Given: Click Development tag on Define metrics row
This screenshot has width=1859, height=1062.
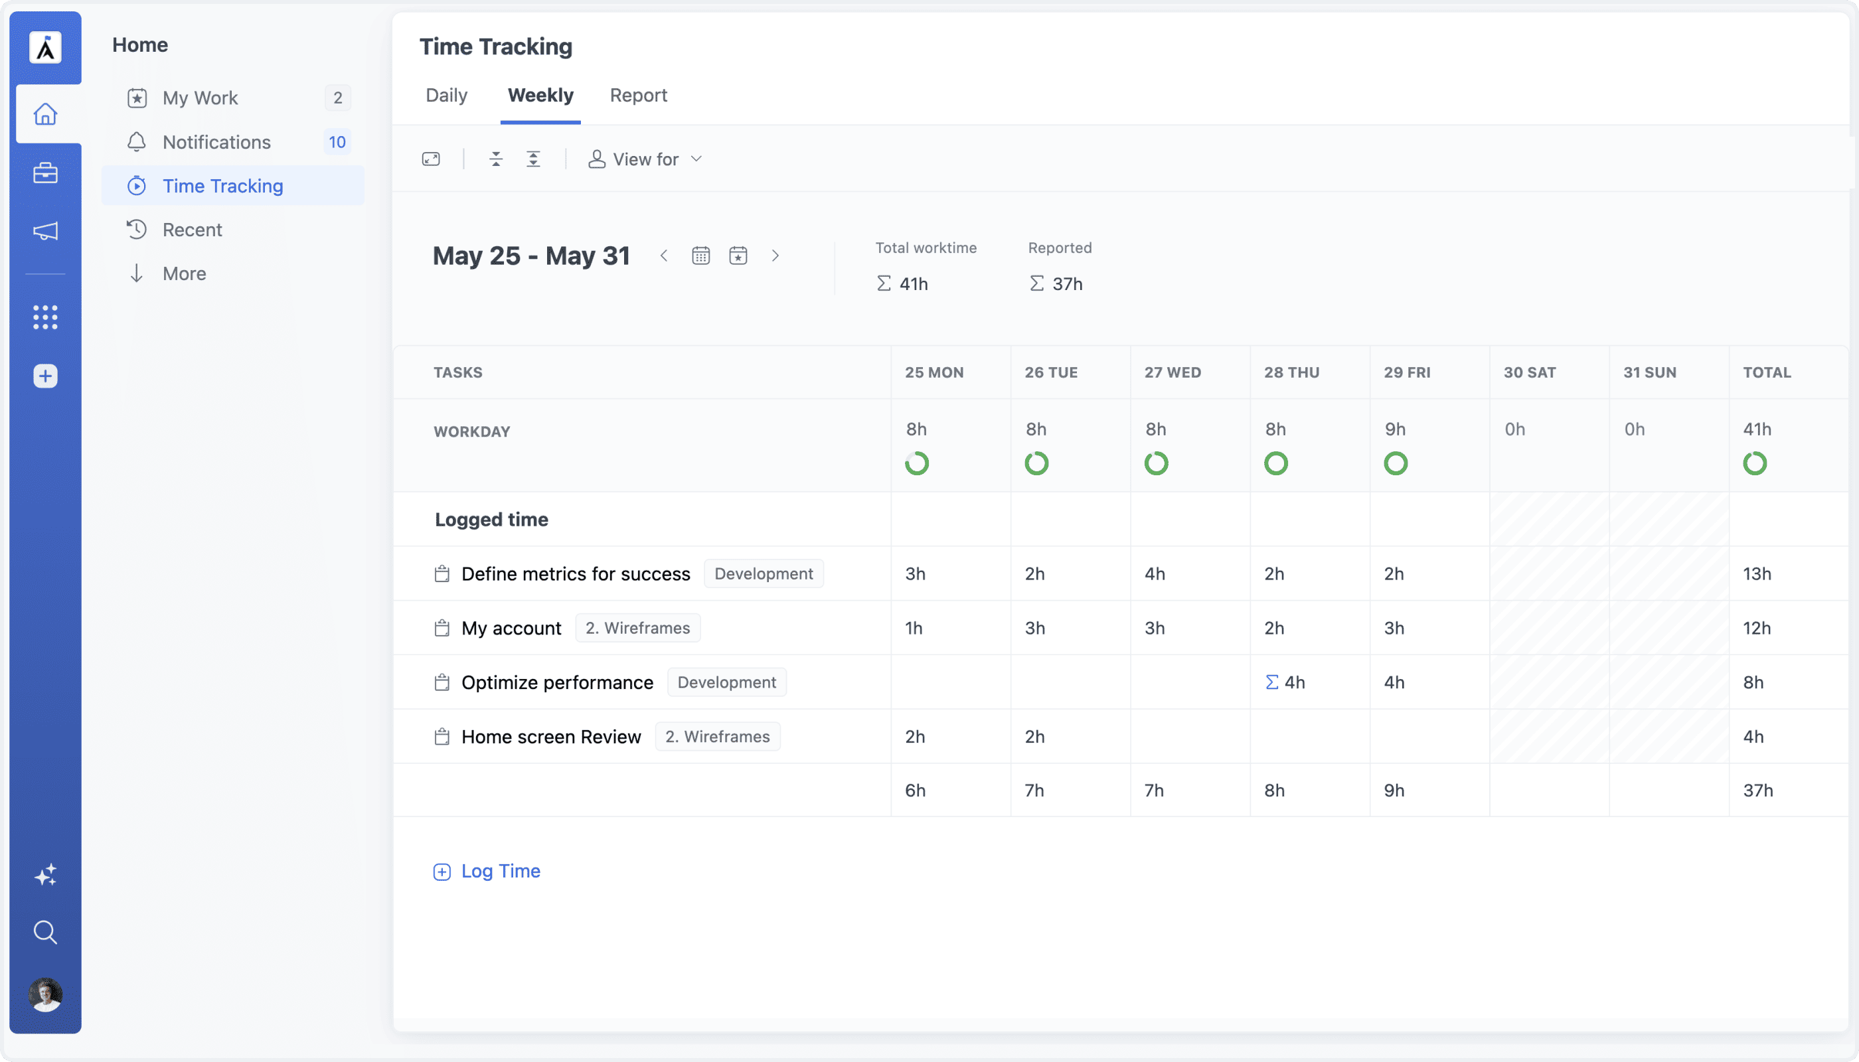Looking at the screenshot, I should pyautogui.click(x=763, y=574).
